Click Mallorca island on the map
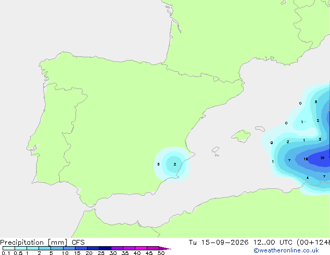Image resolution: width=330 pixels, height=255 pixels. 242,136
